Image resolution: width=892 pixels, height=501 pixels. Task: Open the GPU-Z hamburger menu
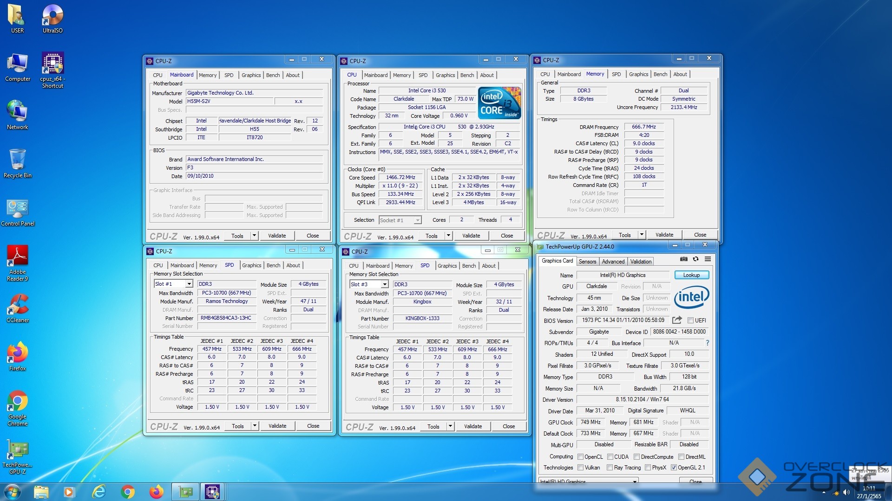point(708,259)
